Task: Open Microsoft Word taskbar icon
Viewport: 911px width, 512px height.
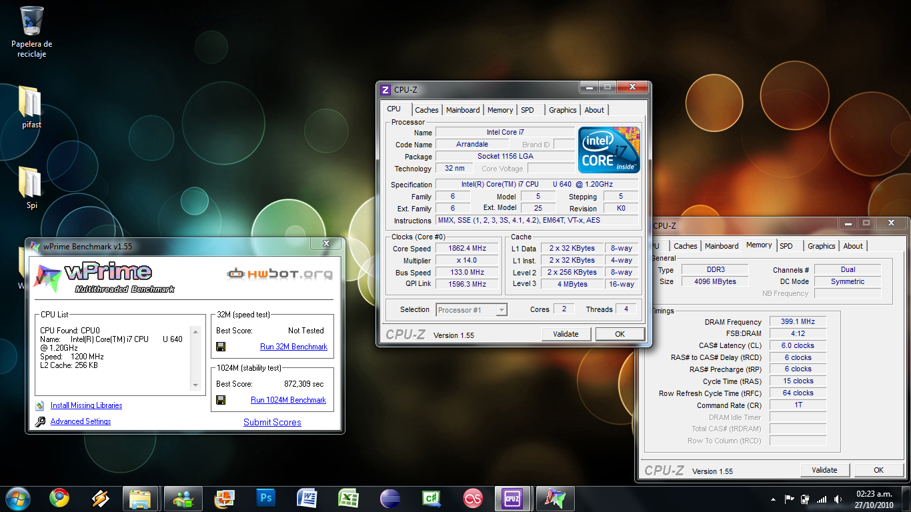Action: click(x=307, y=498)
